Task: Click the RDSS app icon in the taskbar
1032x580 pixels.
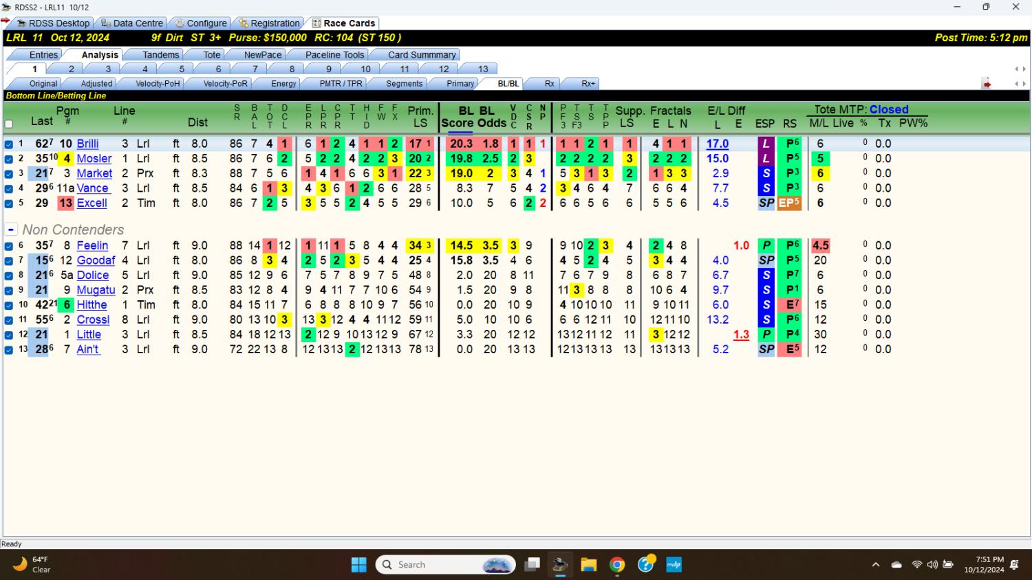Action: pos(560,565)
